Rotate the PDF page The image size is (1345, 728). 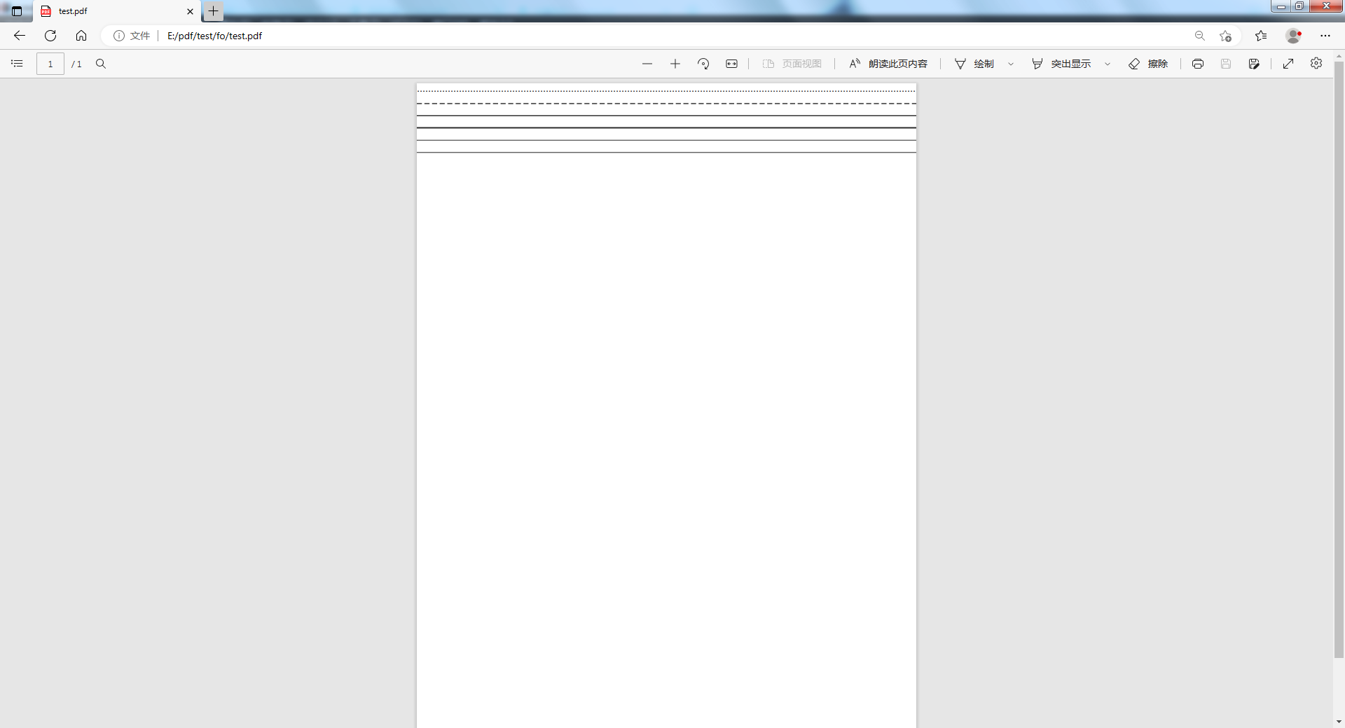[703, 64]
